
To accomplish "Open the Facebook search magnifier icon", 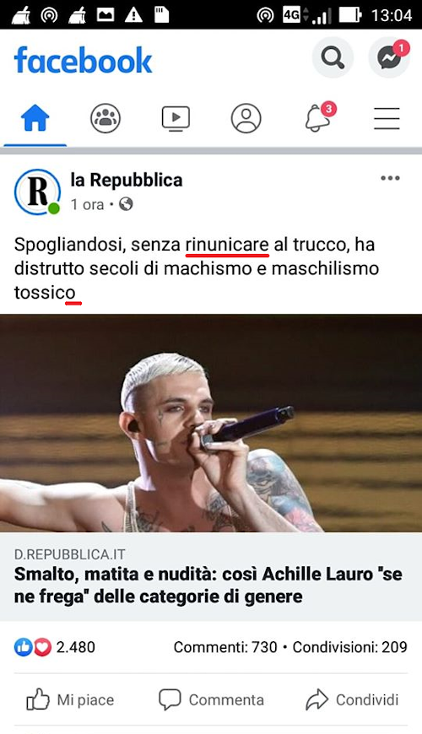I will [333, 58].
